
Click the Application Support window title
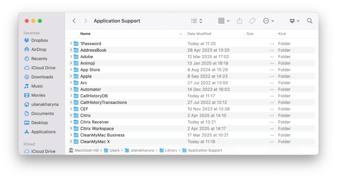tap(117, 21)
